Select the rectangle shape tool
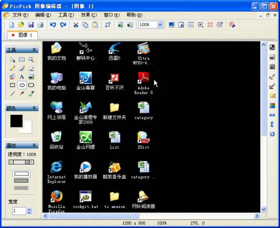This screenshot has height=228, width=280. (x=13, y=85)
